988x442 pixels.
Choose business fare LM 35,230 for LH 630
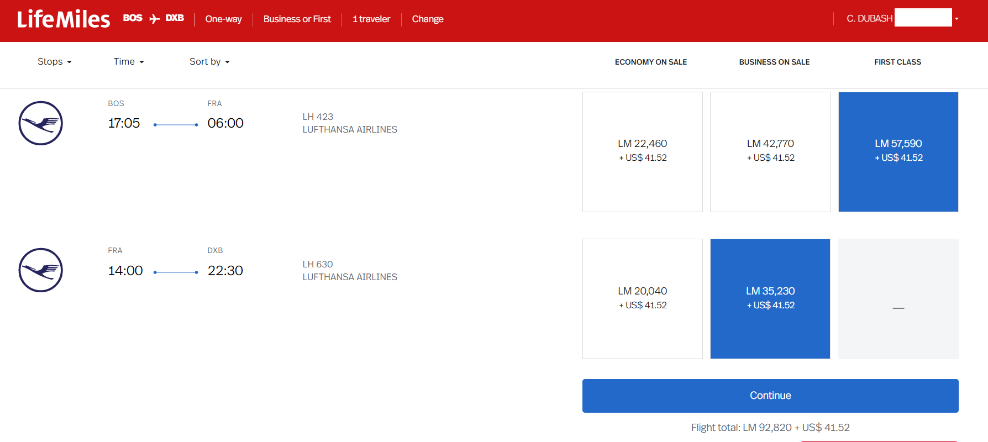click(x=770, y=299)
